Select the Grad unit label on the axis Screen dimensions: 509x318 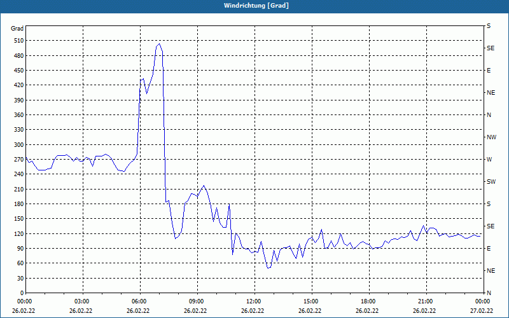[x=17, y=29]
